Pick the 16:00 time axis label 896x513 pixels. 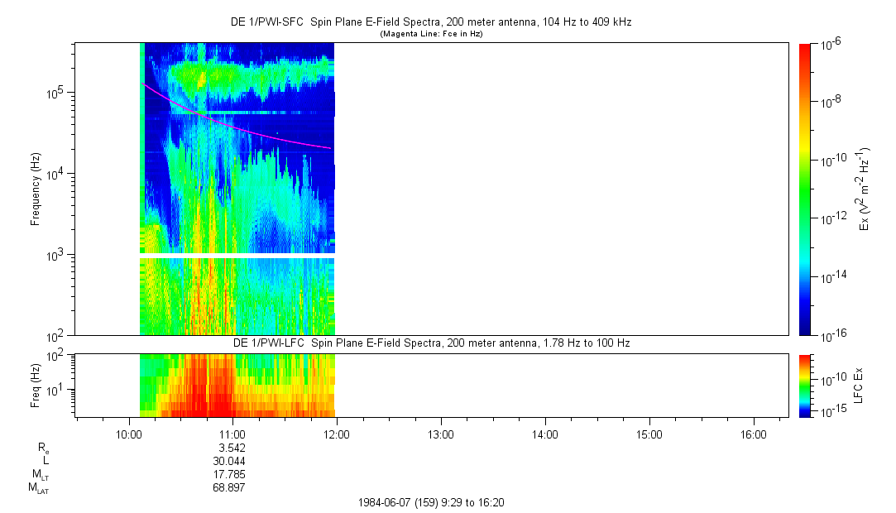[x=752, y=434]
